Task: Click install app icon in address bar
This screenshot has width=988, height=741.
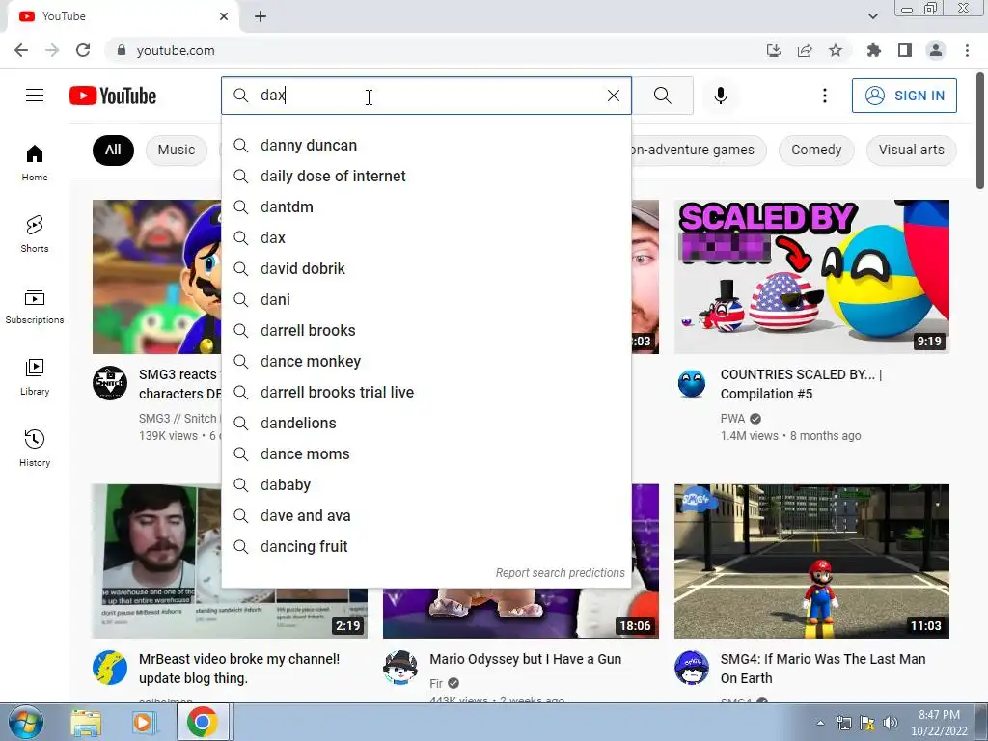Action: 774,50
